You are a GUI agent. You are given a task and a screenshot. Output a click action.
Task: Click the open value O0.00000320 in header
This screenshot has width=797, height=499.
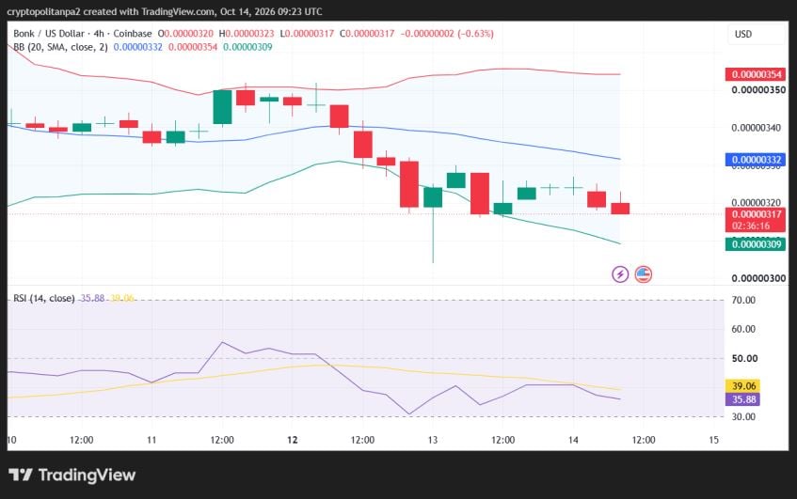tap(185, 34)
